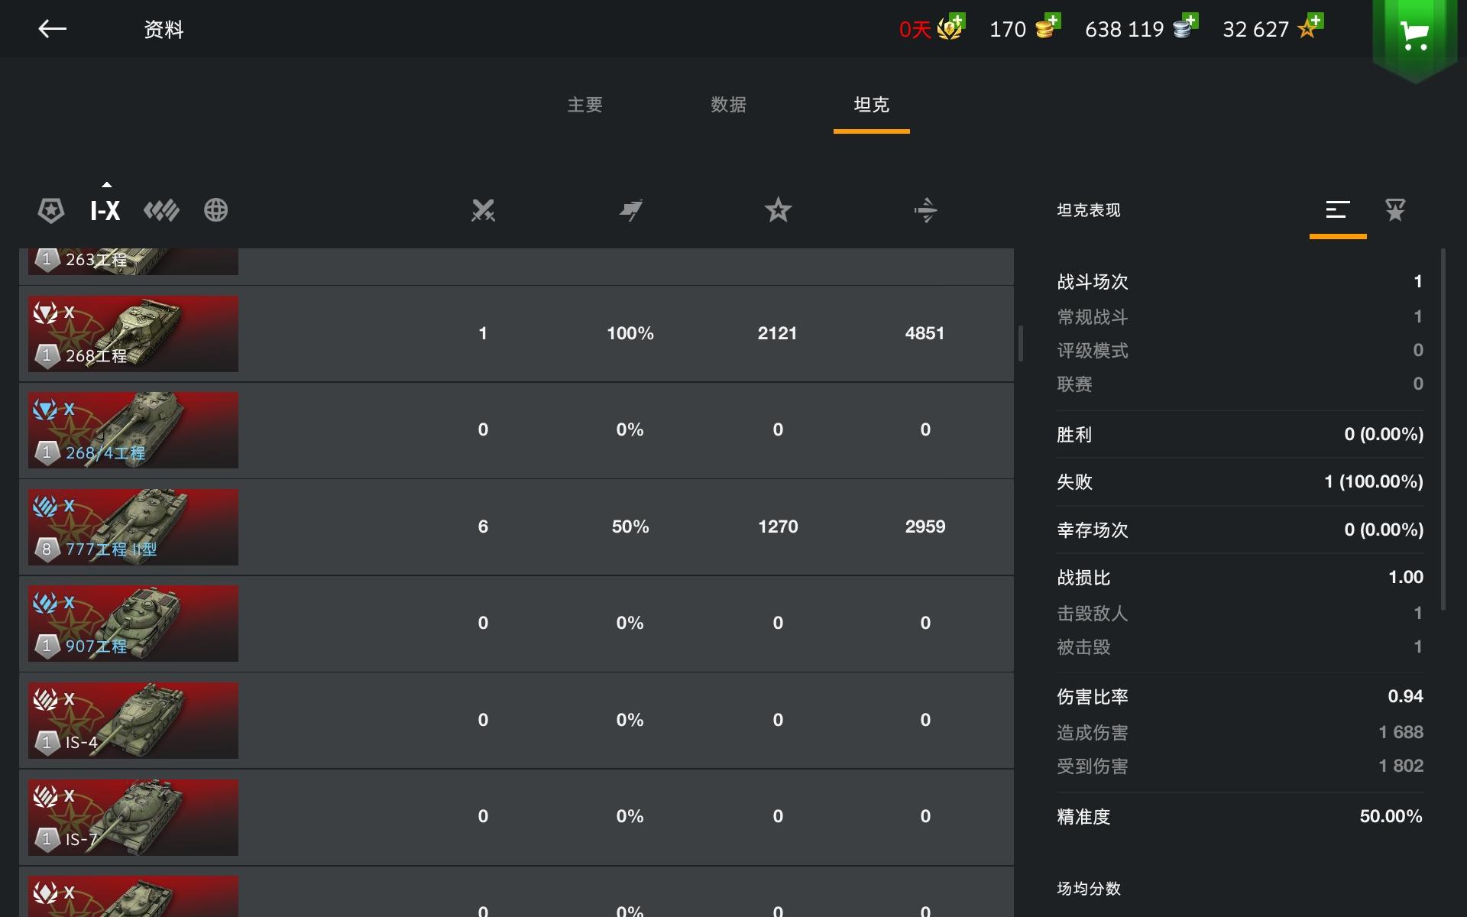Show tank medals and awards view
Image resolution: width=1467 pixels, height=917 pixels.
(x=1395, y=210)
